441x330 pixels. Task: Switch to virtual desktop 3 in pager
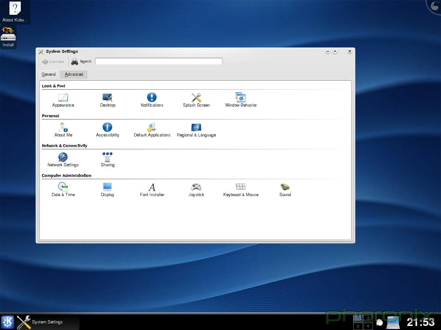pos(358,326)
